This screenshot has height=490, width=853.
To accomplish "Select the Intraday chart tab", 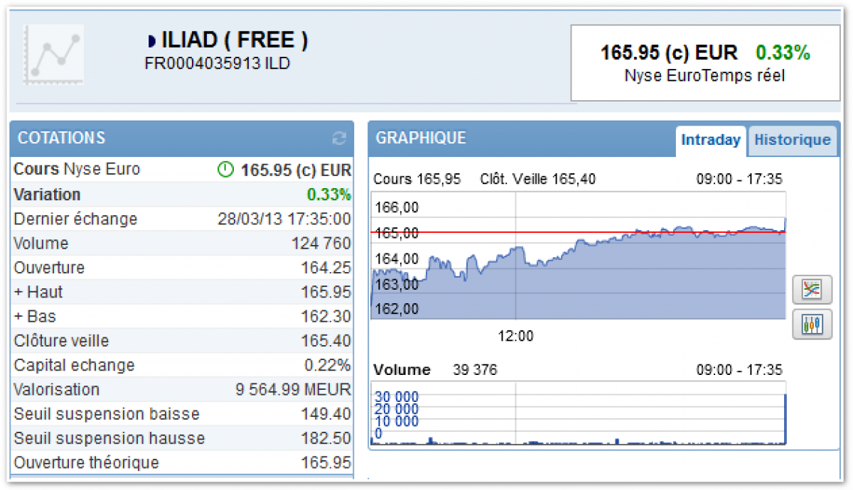I will 710,140.
